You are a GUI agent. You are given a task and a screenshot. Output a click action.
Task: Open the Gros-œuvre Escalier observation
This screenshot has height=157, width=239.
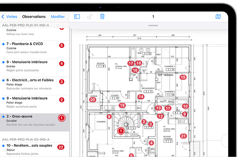point(34,120)
